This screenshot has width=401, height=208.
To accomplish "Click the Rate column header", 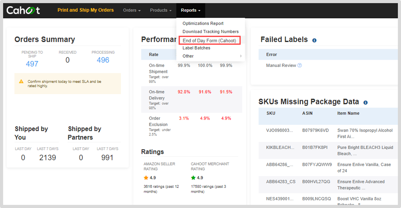I will click(153, 55).
